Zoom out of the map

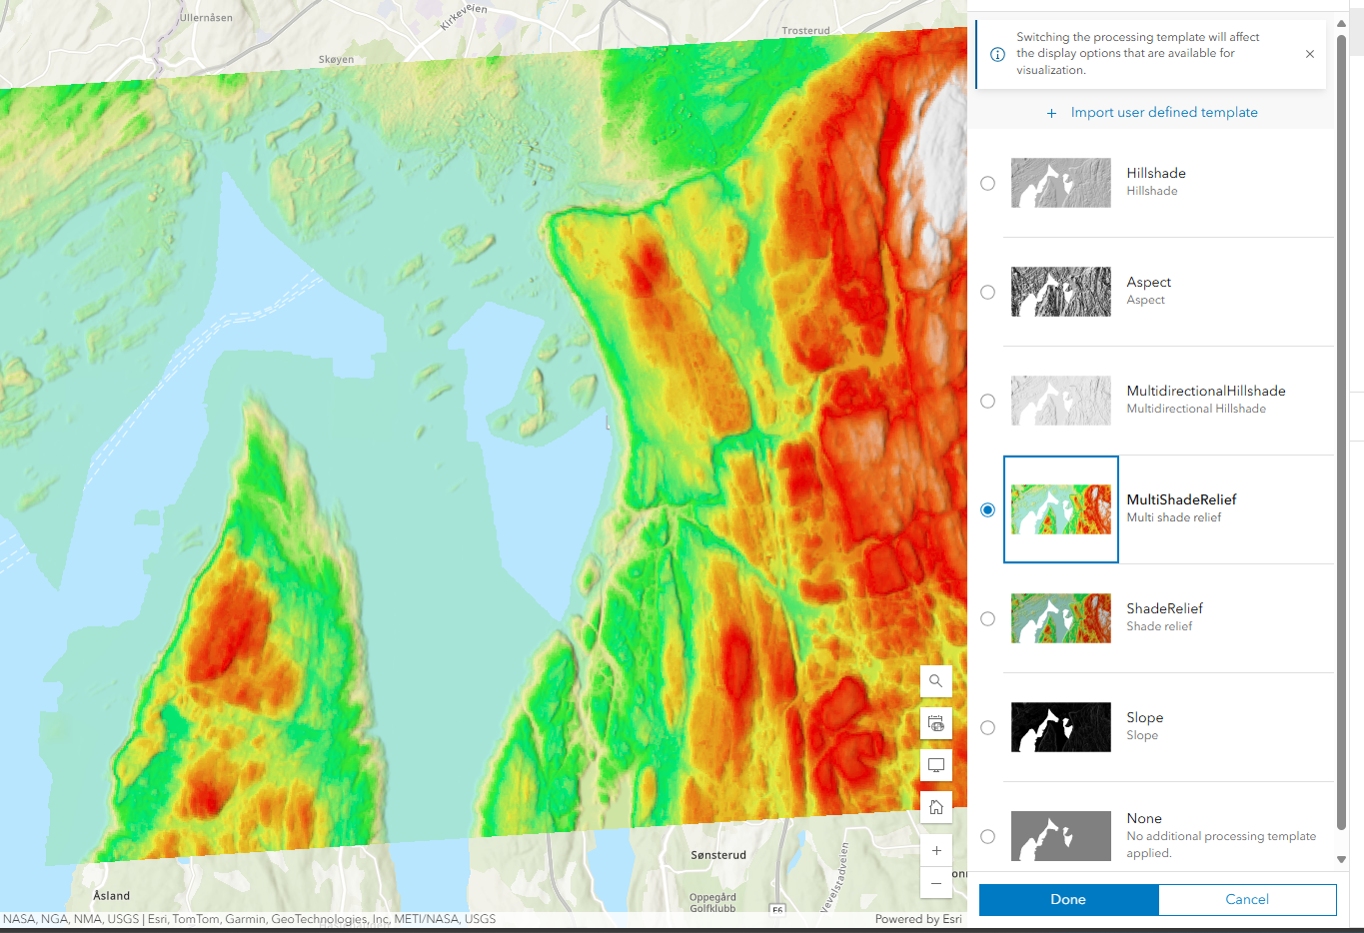[935, 883]
